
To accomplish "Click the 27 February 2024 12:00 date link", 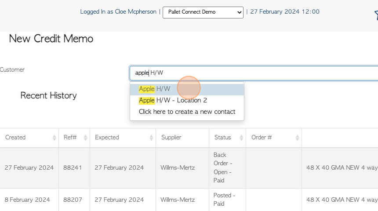I will [x=285, y=11].
